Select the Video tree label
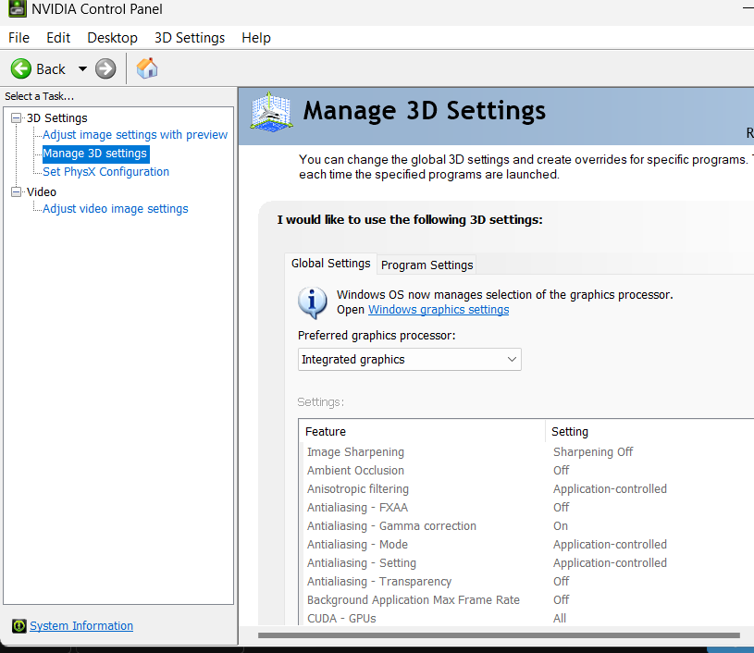The width and height of the screenshot is (754, 653). [x=42, y=191]
